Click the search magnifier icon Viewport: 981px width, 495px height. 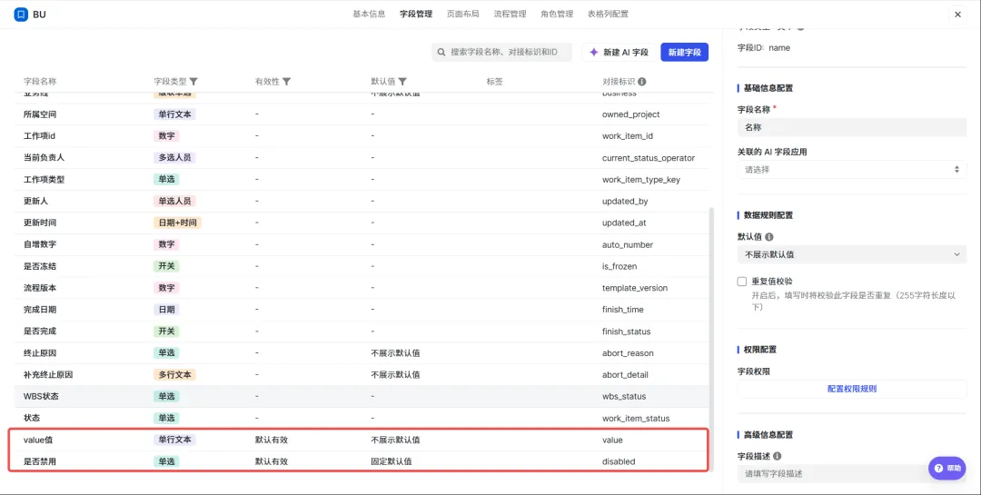441,53
